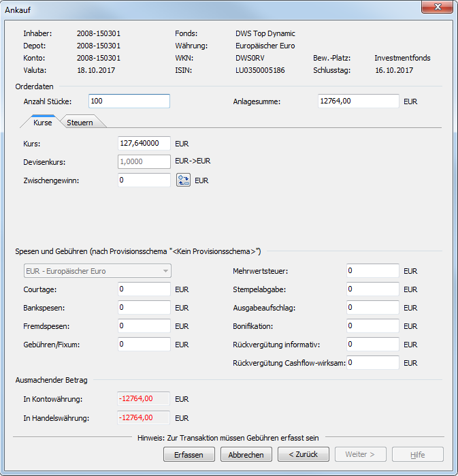Click the Stempelabgabe input field

(372, 289)
